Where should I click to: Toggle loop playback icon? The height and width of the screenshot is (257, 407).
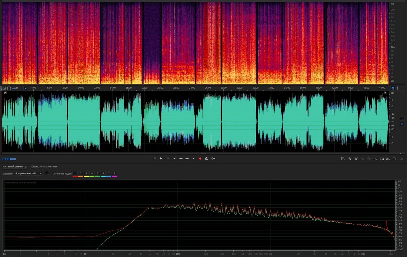pos(207,158)
